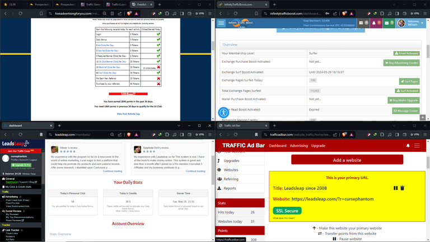Open Dashboard in Traffic Ad Bar top menu

(278, 146)
